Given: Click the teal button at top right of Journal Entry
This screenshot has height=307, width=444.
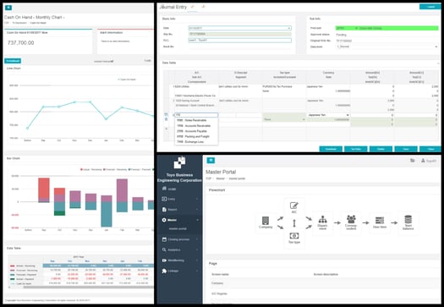Looking at the screenshot, I should pyautogui.click(x=430, y=7).
